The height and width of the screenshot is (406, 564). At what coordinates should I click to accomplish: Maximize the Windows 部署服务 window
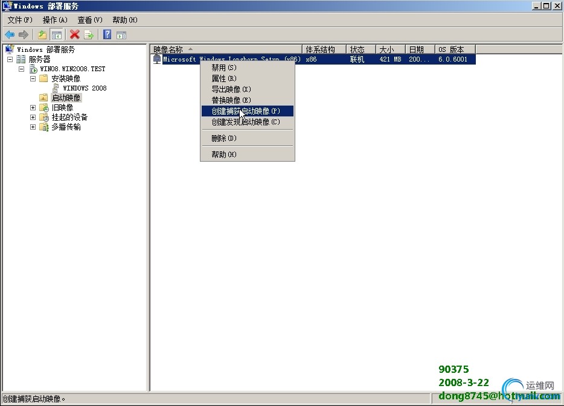pos(546,6)
